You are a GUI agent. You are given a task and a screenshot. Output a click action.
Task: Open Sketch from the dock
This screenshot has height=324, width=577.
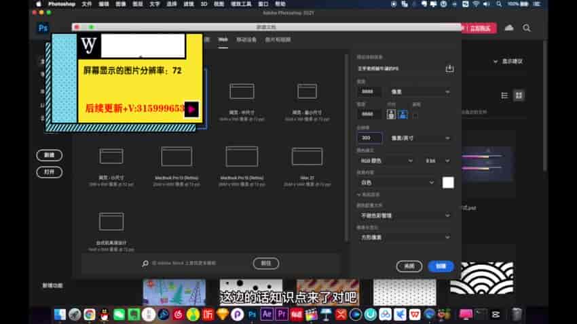[223, 315]
